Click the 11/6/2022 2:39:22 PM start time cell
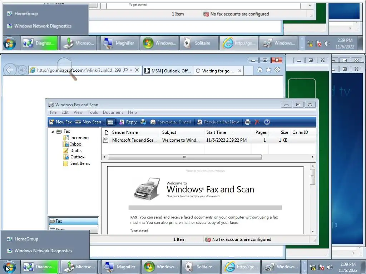Screen dimensions: 366x274 pos(226,140)
